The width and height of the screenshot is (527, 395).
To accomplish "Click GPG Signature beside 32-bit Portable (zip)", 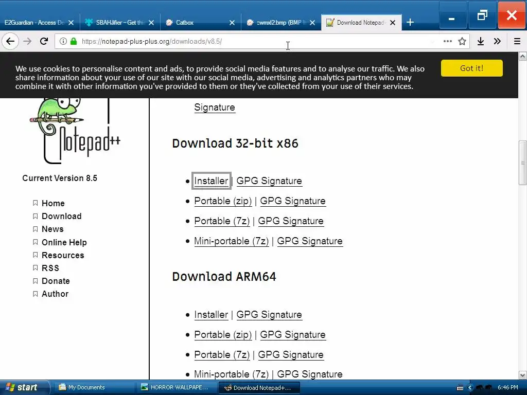I will (x=293, y=201).
